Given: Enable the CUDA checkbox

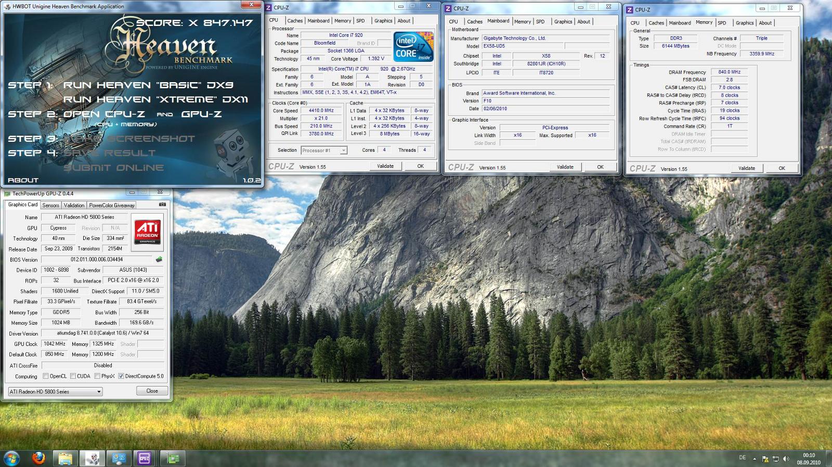Looking at the screenshot, I should tap(73, 376).
